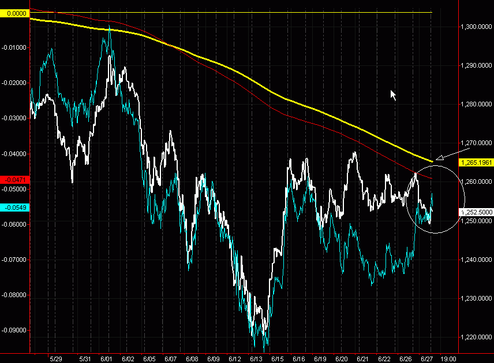The height and width of the screenshot is (363, 494).
Task: Click the 1,280.0000 right-axis price label
Action: point(476,104)
